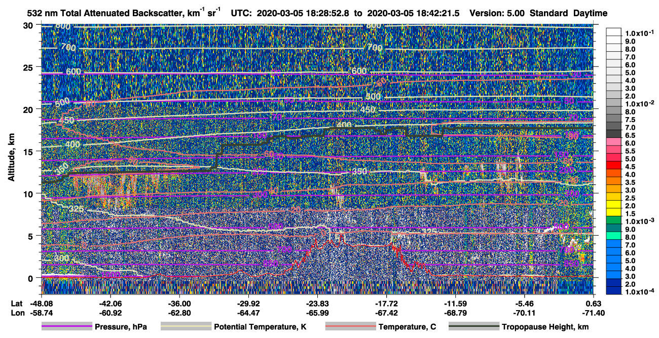Select latitude value -36.00
Screen dimensions: 659x338
coord(179,303)
